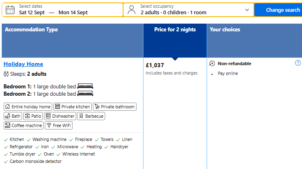Select the Price for 2 nights header
The image size is (302, 169).
pos(175,29)
